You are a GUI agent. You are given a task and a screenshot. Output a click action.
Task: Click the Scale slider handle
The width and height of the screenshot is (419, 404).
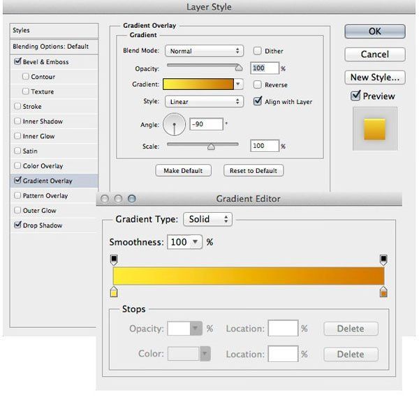coord(211,147)
